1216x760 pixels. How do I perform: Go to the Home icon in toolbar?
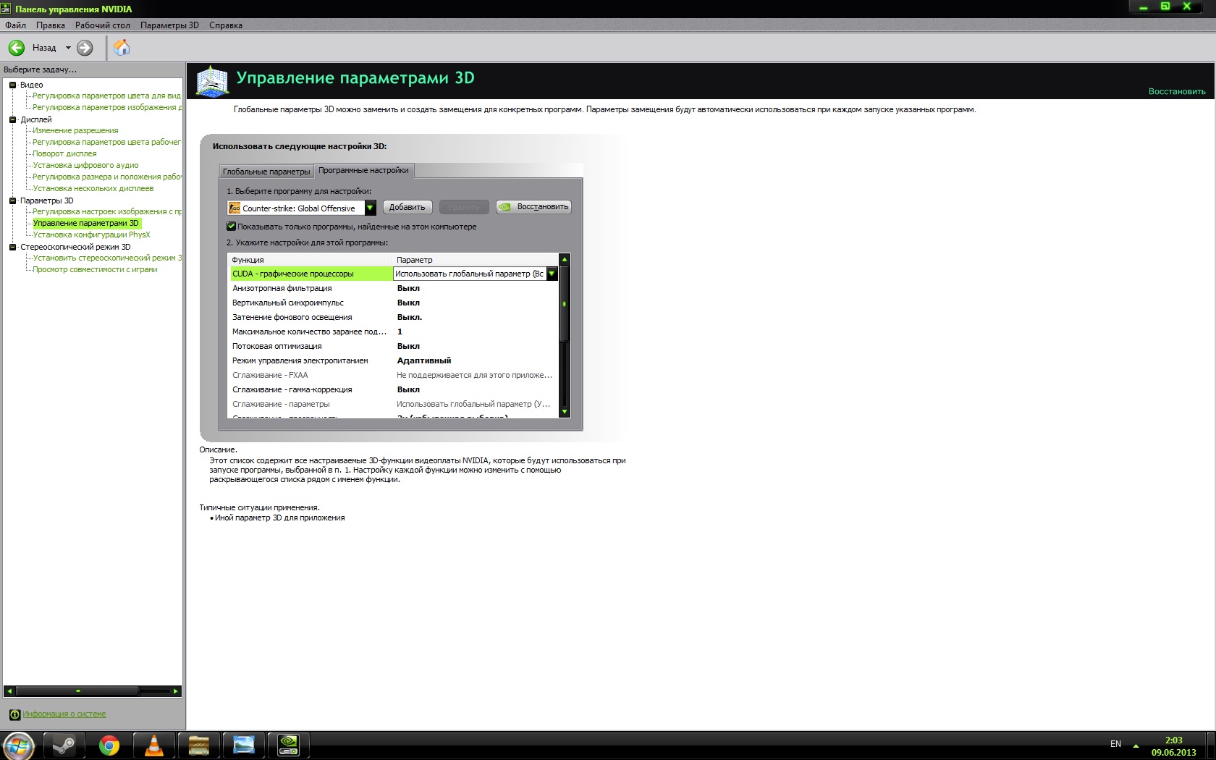tap(122, 48)
